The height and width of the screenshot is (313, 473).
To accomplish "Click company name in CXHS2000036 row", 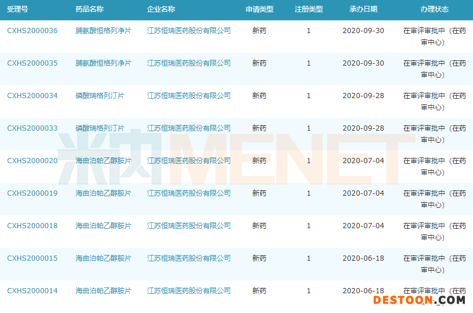I will pyautogui.click(x=189, y=30).
